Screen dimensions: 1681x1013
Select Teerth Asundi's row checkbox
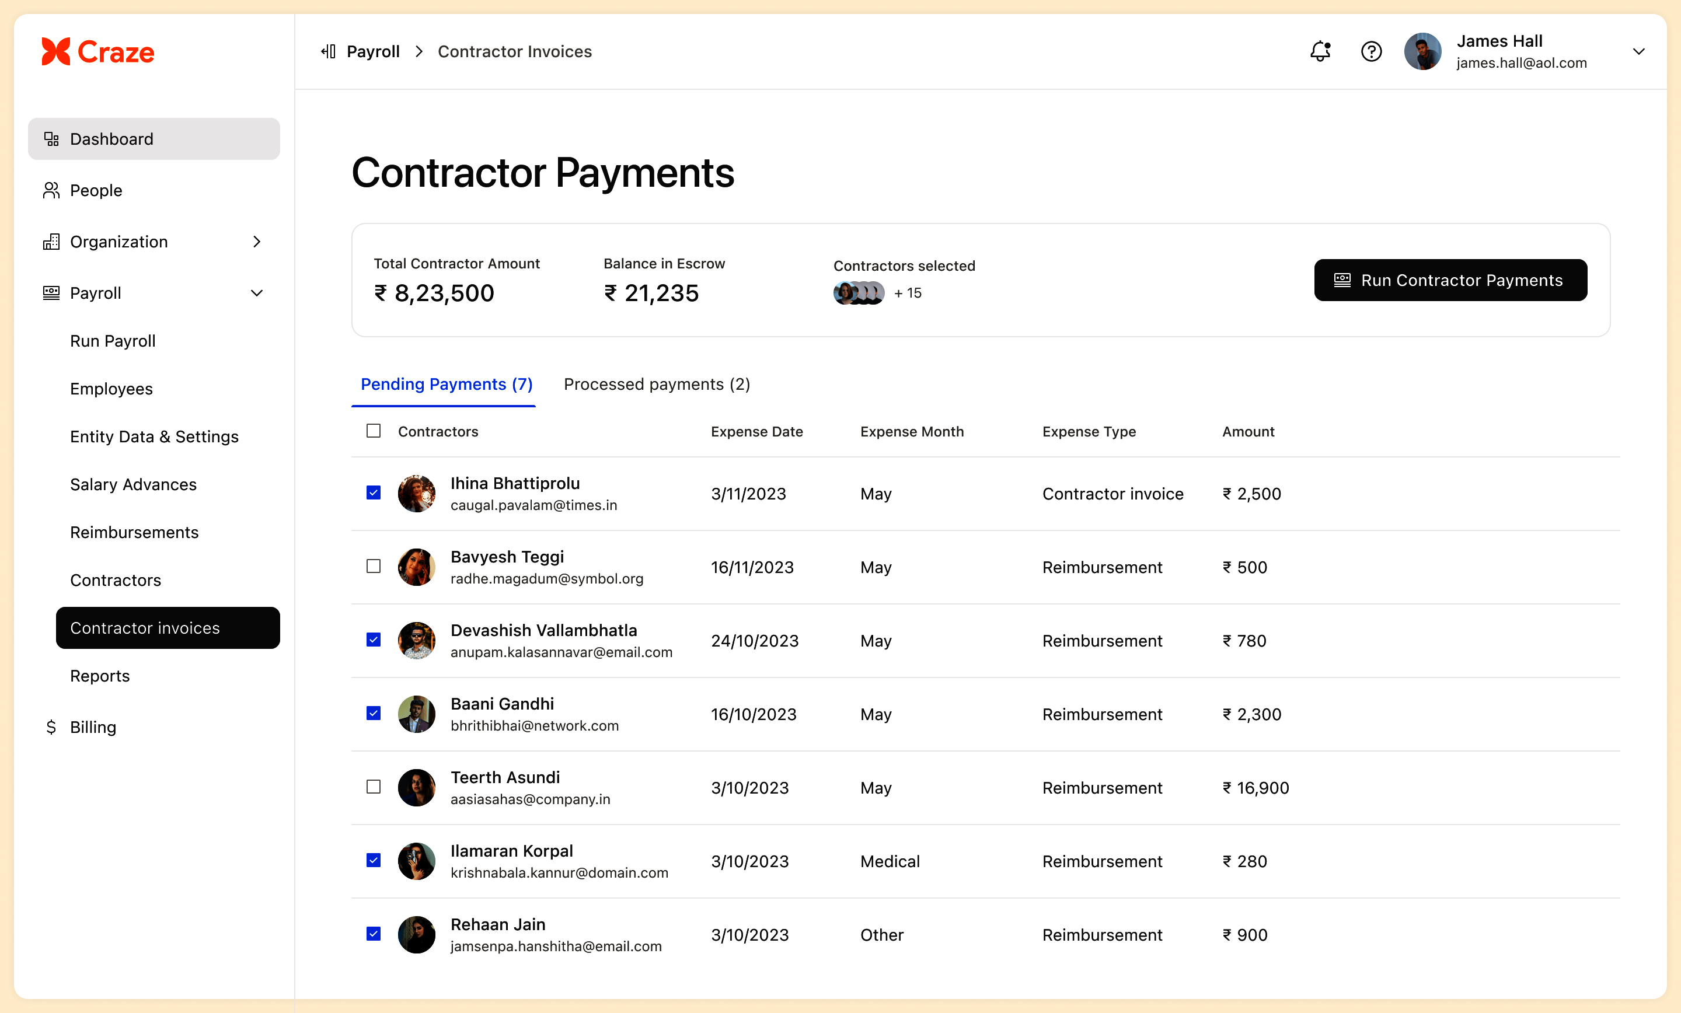373,787
